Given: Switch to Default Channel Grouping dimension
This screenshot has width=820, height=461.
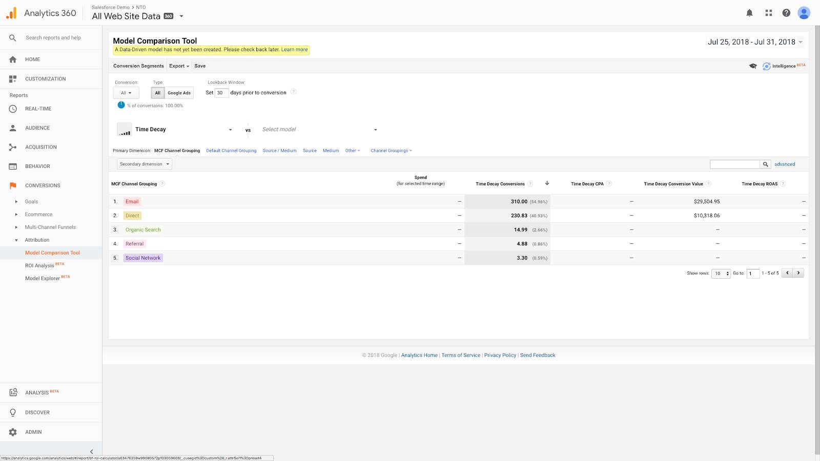Looking at the screenshot, I should tap(231, 151).
